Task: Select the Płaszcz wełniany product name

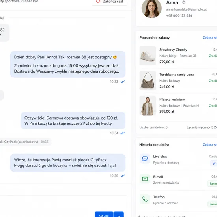Action: [x=172, y=99]
